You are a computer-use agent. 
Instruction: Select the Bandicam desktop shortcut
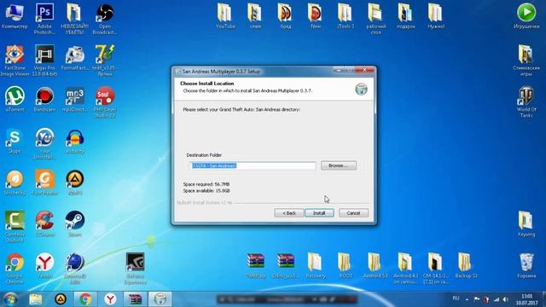coord(44,99)
